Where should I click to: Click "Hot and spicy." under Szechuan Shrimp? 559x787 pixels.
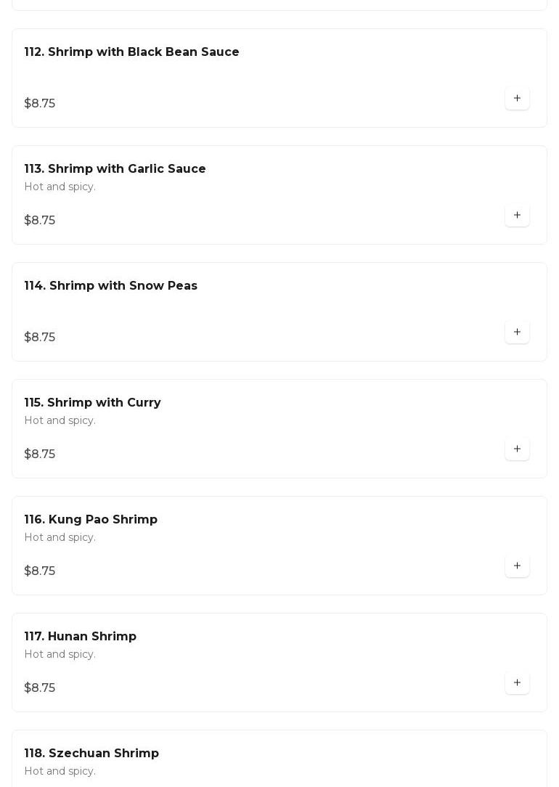[x=60, y=772]
